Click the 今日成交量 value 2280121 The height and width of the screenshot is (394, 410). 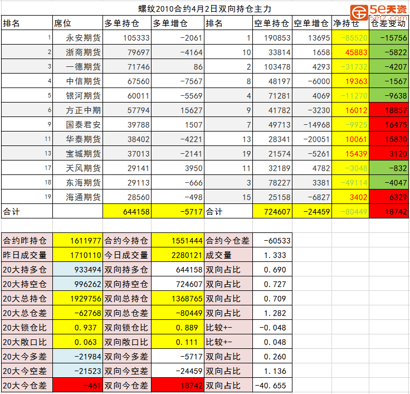click(178, 255)
